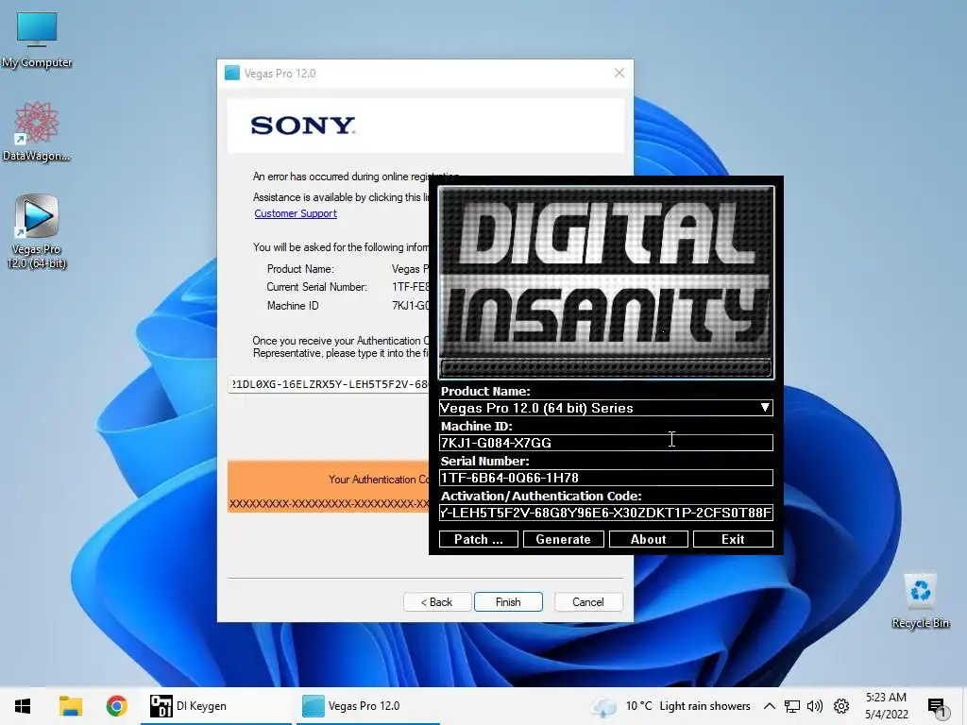Click the Back button in Vegas dialog

point(437,601)
